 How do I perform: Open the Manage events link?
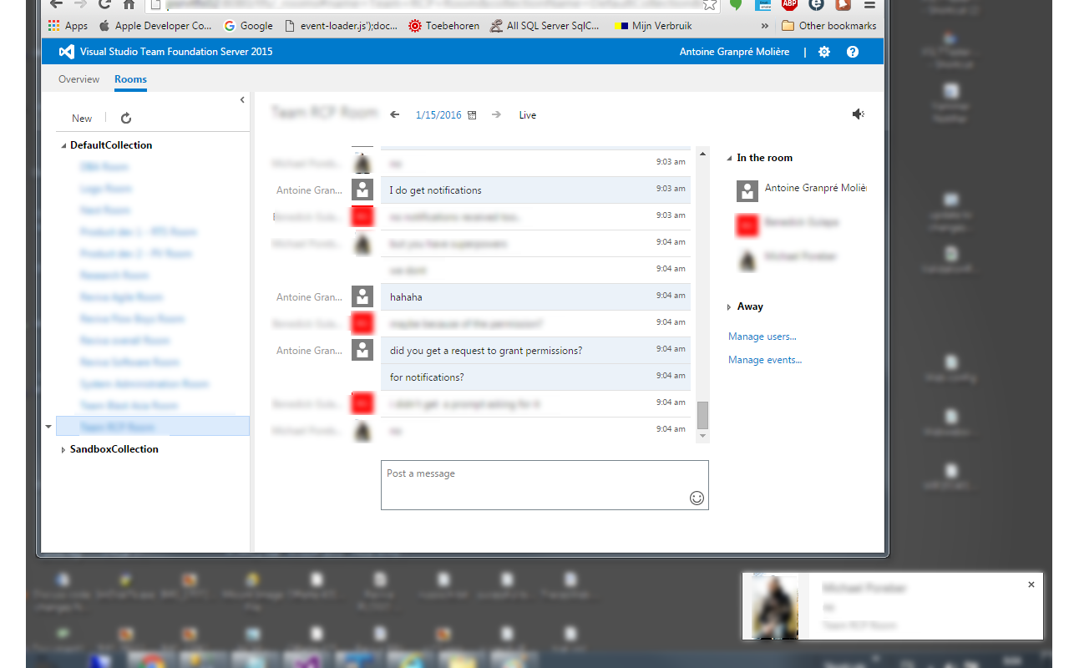click(765, 360)
